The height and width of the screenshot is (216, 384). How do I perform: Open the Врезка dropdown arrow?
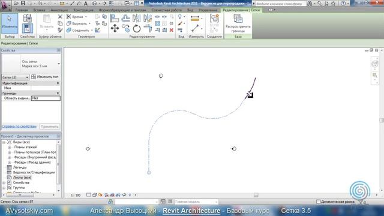pyautogui.click(x=86, y=17)
